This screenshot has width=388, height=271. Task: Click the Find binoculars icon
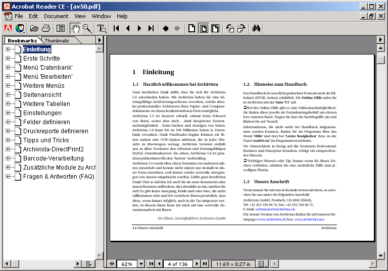tap(256, 28)
